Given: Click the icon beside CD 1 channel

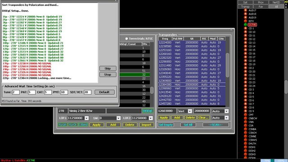Looking at the screenshot, I should 245,28.
